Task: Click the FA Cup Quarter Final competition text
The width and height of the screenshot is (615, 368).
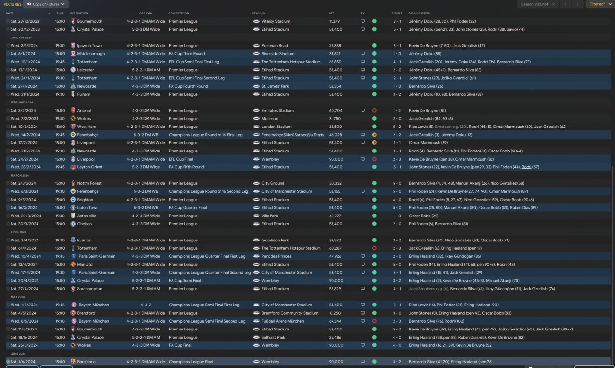Action: [188, 208]
